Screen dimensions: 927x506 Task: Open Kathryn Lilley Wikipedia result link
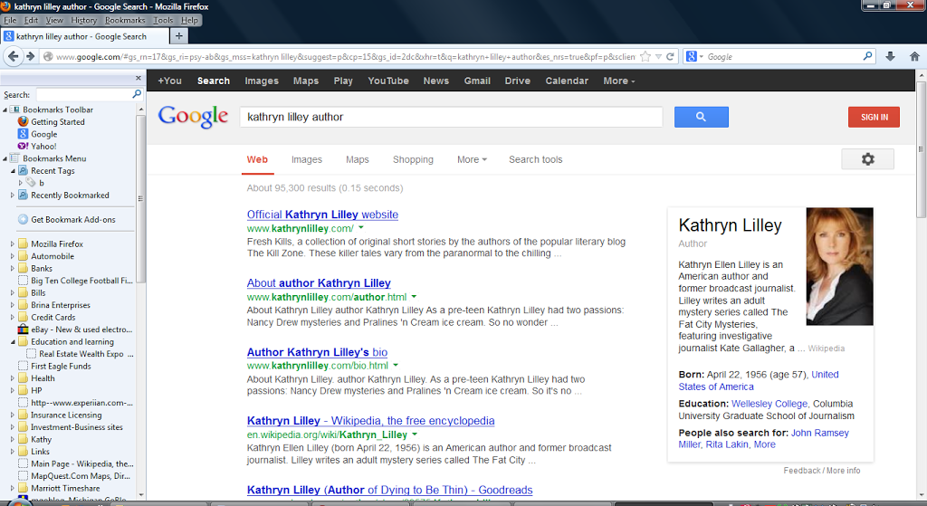pyautogui.click(x=370, y=421)
